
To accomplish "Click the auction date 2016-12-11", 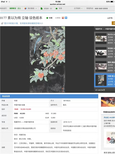I will pos(68,122).
